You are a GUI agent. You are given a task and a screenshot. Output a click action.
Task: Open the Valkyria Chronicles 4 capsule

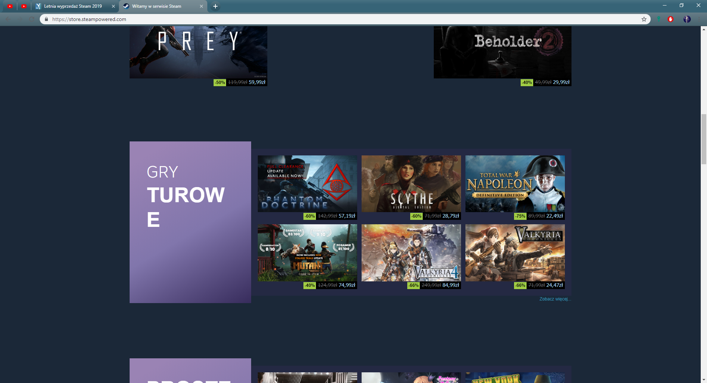click(x=411, y=253)
